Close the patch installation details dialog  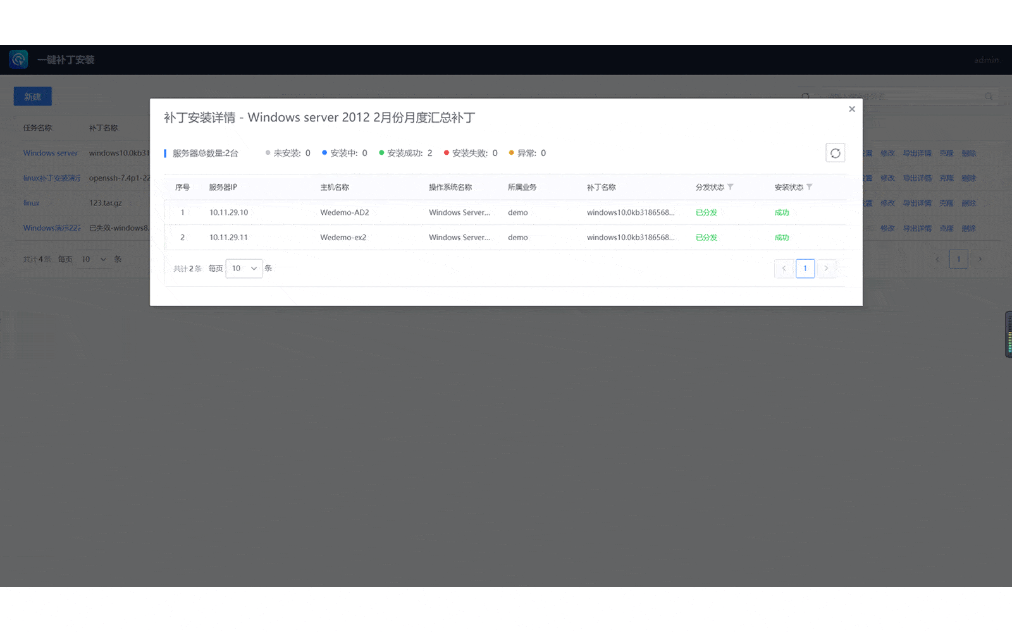point(852,109)
